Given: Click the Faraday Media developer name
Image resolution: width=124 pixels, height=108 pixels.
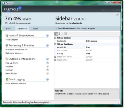Looking at the screenshot, I should (75, 23).
